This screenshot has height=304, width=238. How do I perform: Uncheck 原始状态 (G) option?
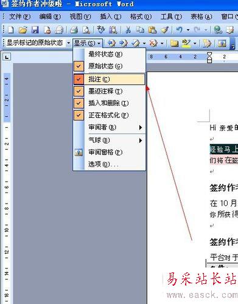[109, 66]
